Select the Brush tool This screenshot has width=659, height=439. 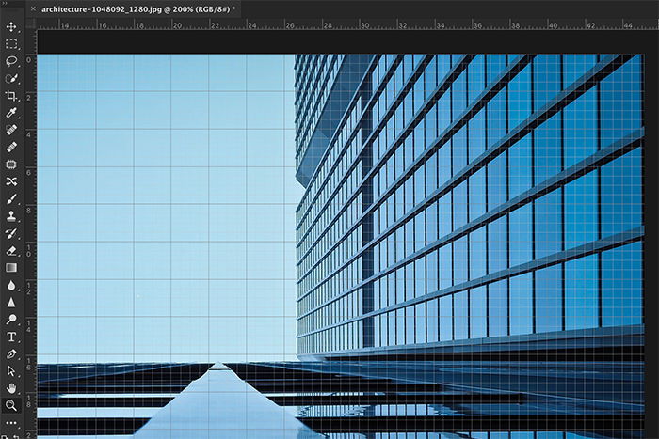click(11, 199)
